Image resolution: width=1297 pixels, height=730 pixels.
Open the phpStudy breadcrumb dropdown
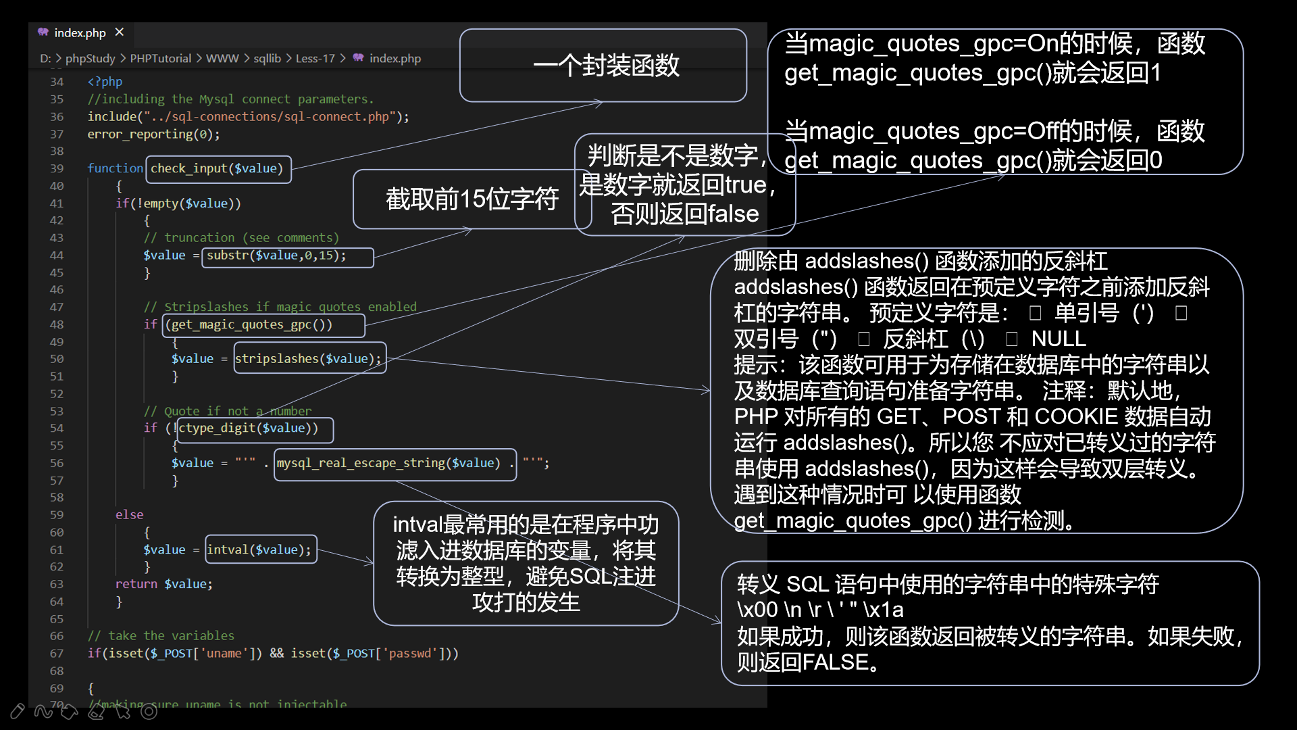pyautogui.click(x=90, y=58)
